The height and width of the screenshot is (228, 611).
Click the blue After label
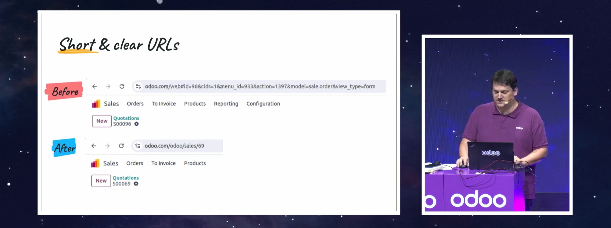point(65,148)
